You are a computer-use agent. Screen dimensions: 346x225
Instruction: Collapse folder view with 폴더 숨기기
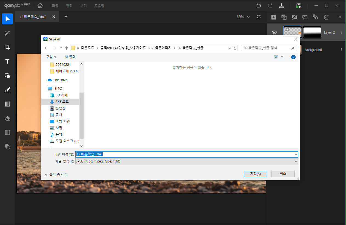point(56,174)
